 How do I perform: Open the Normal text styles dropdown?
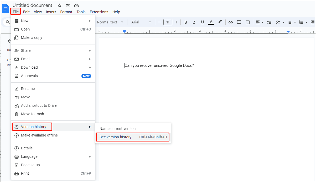click(x=110, y=22)
